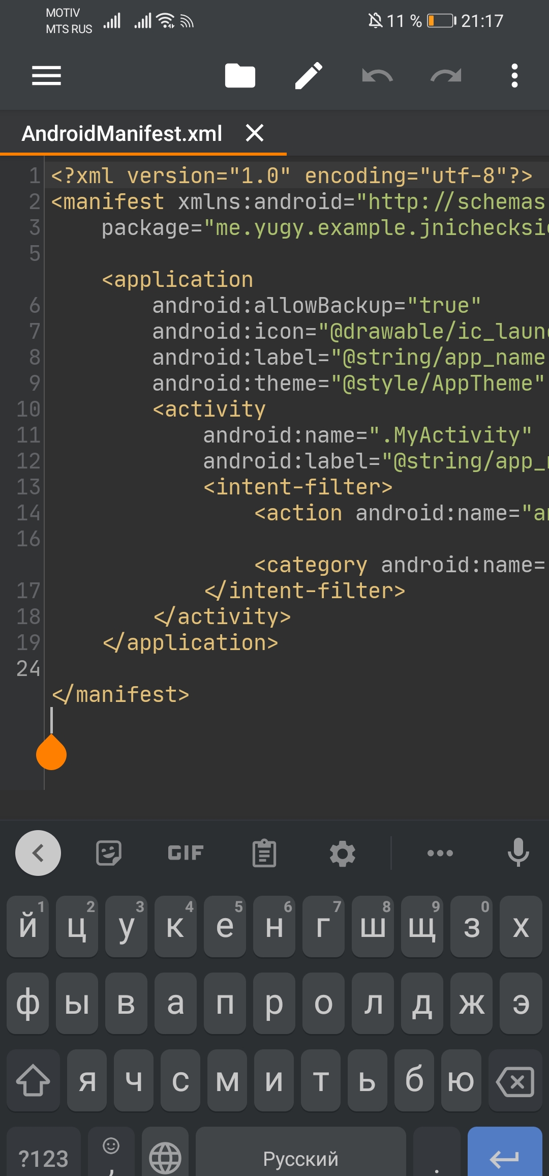Screen dimensions: 549x1176
Task: Tap line number 24 in gutter
Action: 28,669
